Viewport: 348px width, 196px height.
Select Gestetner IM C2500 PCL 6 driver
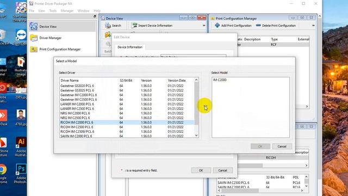[x=127, y=100]
